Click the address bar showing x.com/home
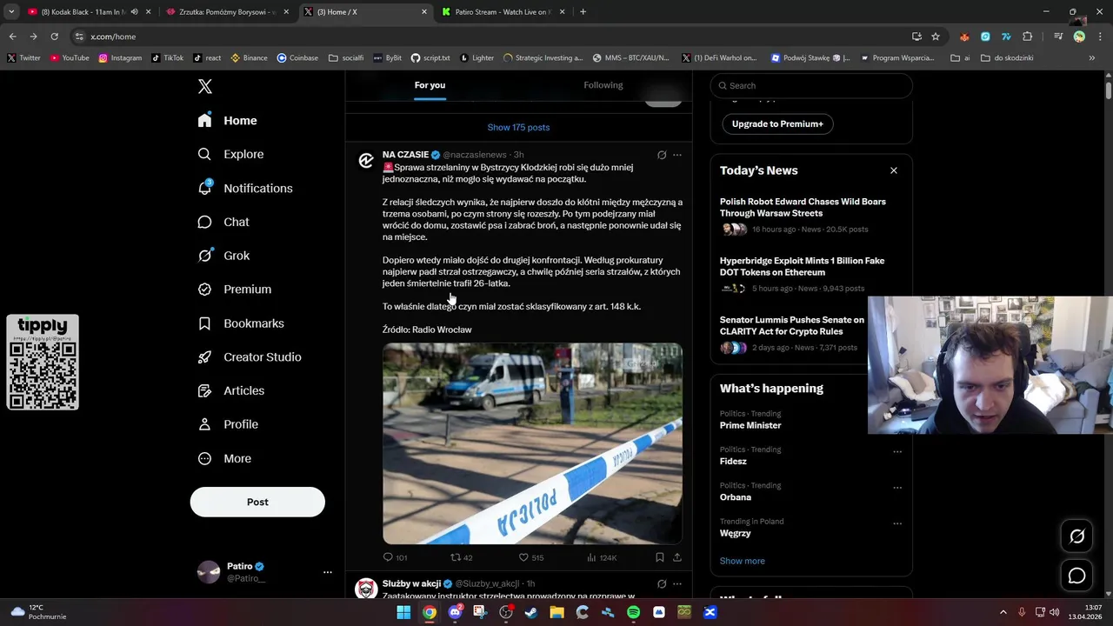This screenshot has width=1113, height=626. (x=487, y=37)
